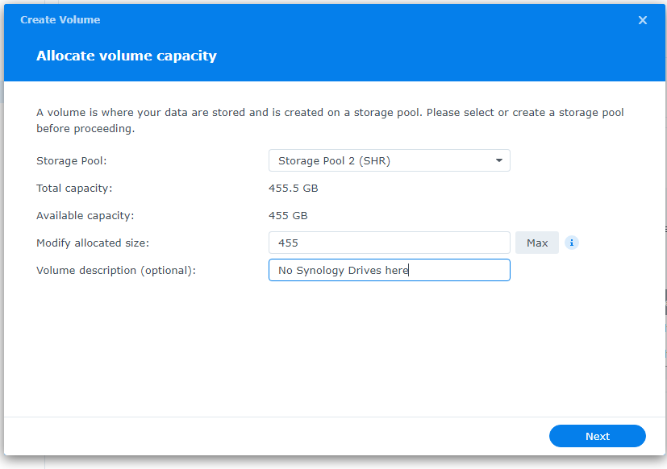Viewport: 667px width, 469px height.
Task: Click the Storage Pool 2 (SHR) text
Action: pos(335,160)
